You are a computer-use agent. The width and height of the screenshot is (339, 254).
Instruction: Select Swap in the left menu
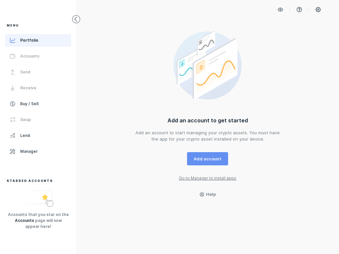(25, 119)
